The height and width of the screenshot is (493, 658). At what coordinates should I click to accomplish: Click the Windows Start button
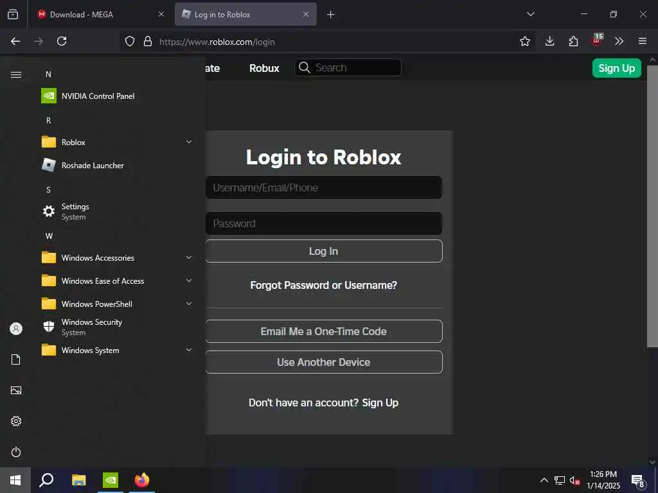pyautogui.click(x=15, y=480)
